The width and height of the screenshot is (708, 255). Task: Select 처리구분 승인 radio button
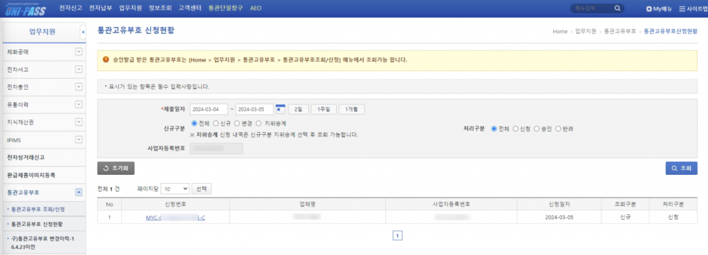point(537,129)
